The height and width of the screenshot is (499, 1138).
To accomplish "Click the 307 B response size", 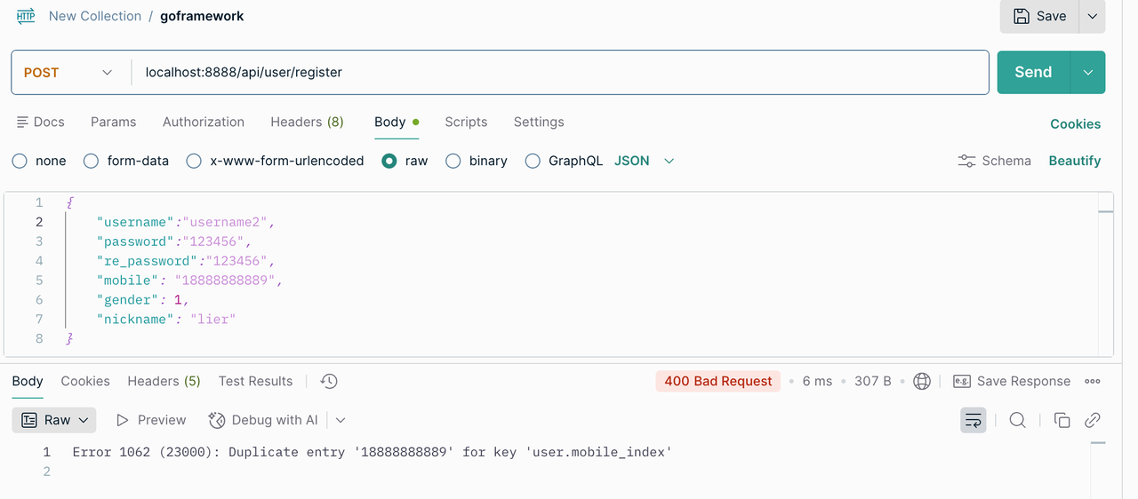I will coord(873,381).
